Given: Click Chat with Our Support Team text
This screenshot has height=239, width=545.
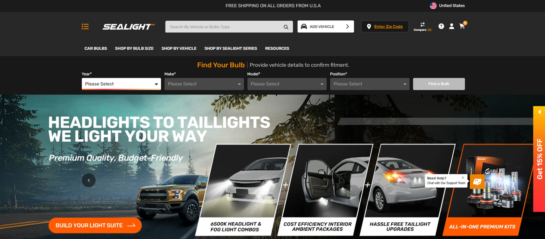Looking at the screenshot, I should coord(446,183).
